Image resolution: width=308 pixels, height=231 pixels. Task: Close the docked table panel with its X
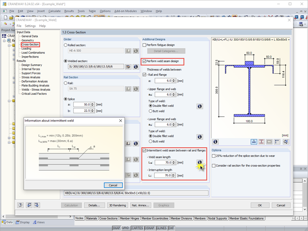click(305, 169)
